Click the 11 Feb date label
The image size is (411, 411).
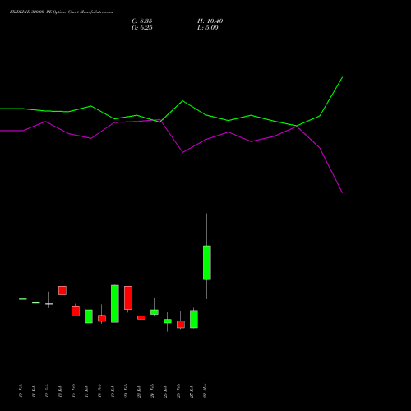pyautogui.click(x=34, y=390)
